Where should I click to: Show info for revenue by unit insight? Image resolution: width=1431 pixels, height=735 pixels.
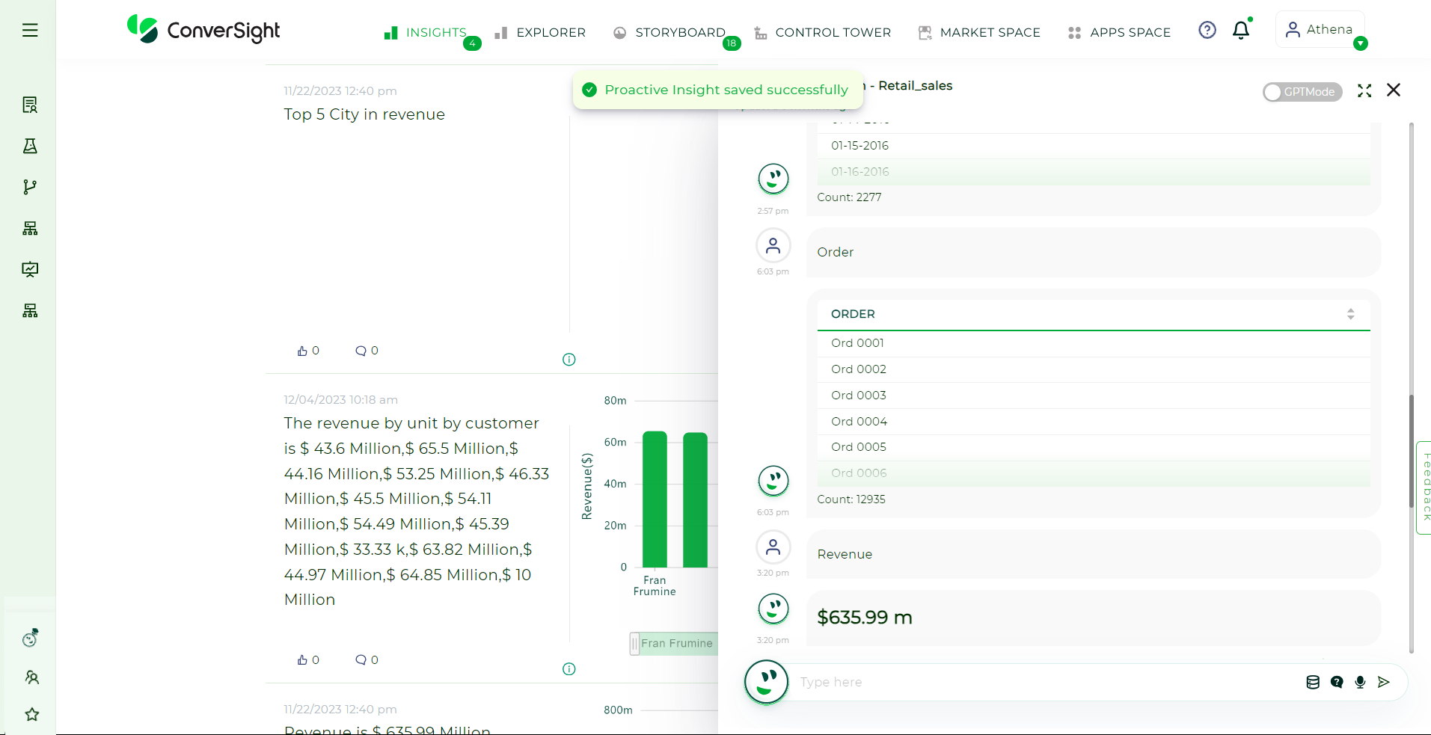[569, 669]
